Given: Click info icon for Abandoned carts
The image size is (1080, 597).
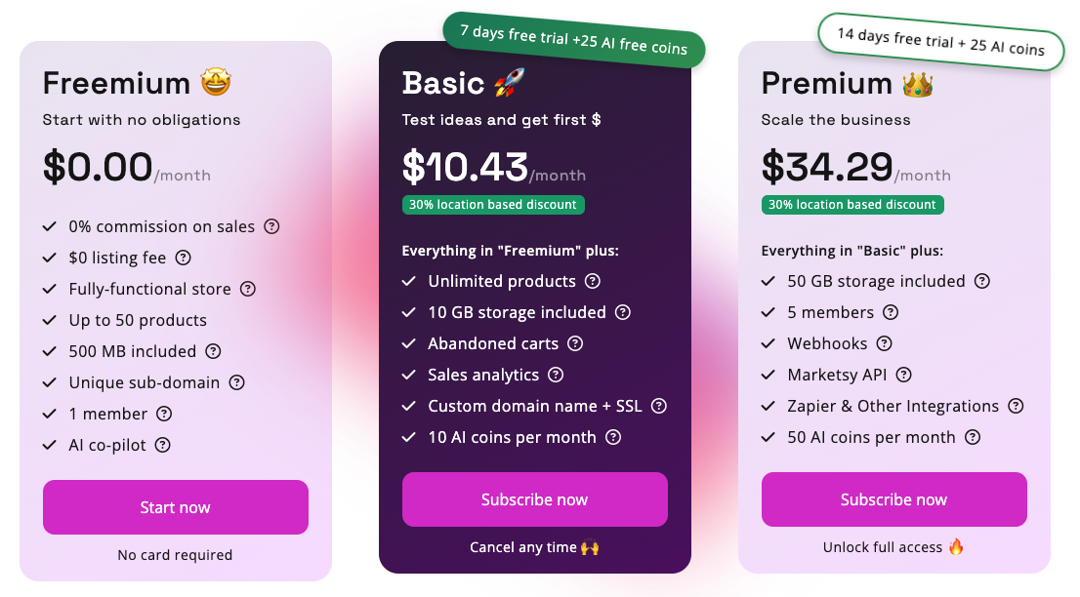Looking at the screenshot, I should tap(575, 343).
